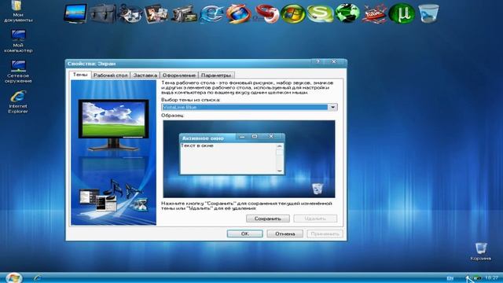Viewport: 503px width, 283px height.
Task: Click the Internet Explorer quick launch icon
Action: coord(37,277)
